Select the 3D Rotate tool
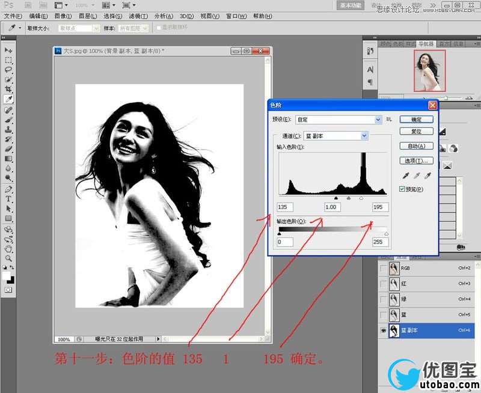The image size is (481, 393). [x=8, y=230]
